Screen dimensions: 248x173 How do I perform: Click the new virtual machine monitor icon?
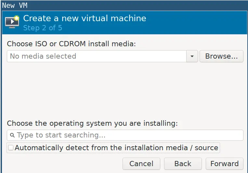[12, 22]
